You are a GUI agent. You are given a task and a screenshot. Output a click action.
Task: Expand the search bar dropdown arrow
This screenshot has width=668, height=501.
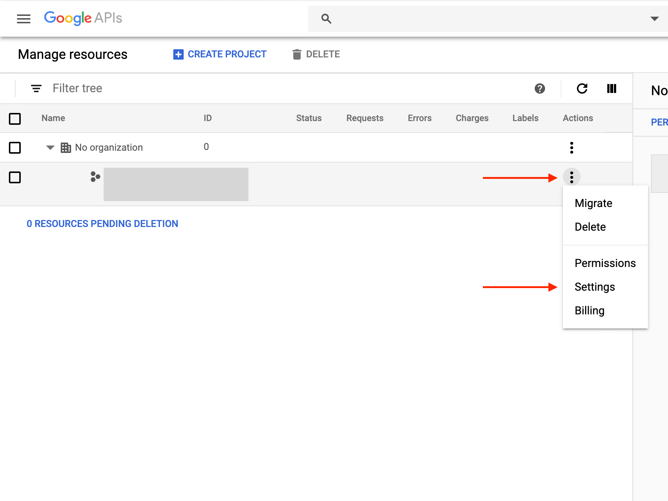coord(654,19)
